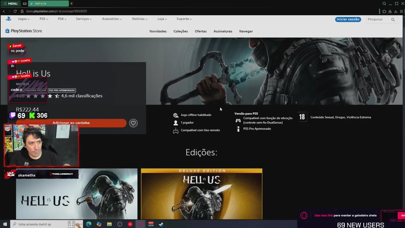The image size is (405, 228).
Task: Open OBS Studio from the taskbar
Action: click(x=120, y=224)
